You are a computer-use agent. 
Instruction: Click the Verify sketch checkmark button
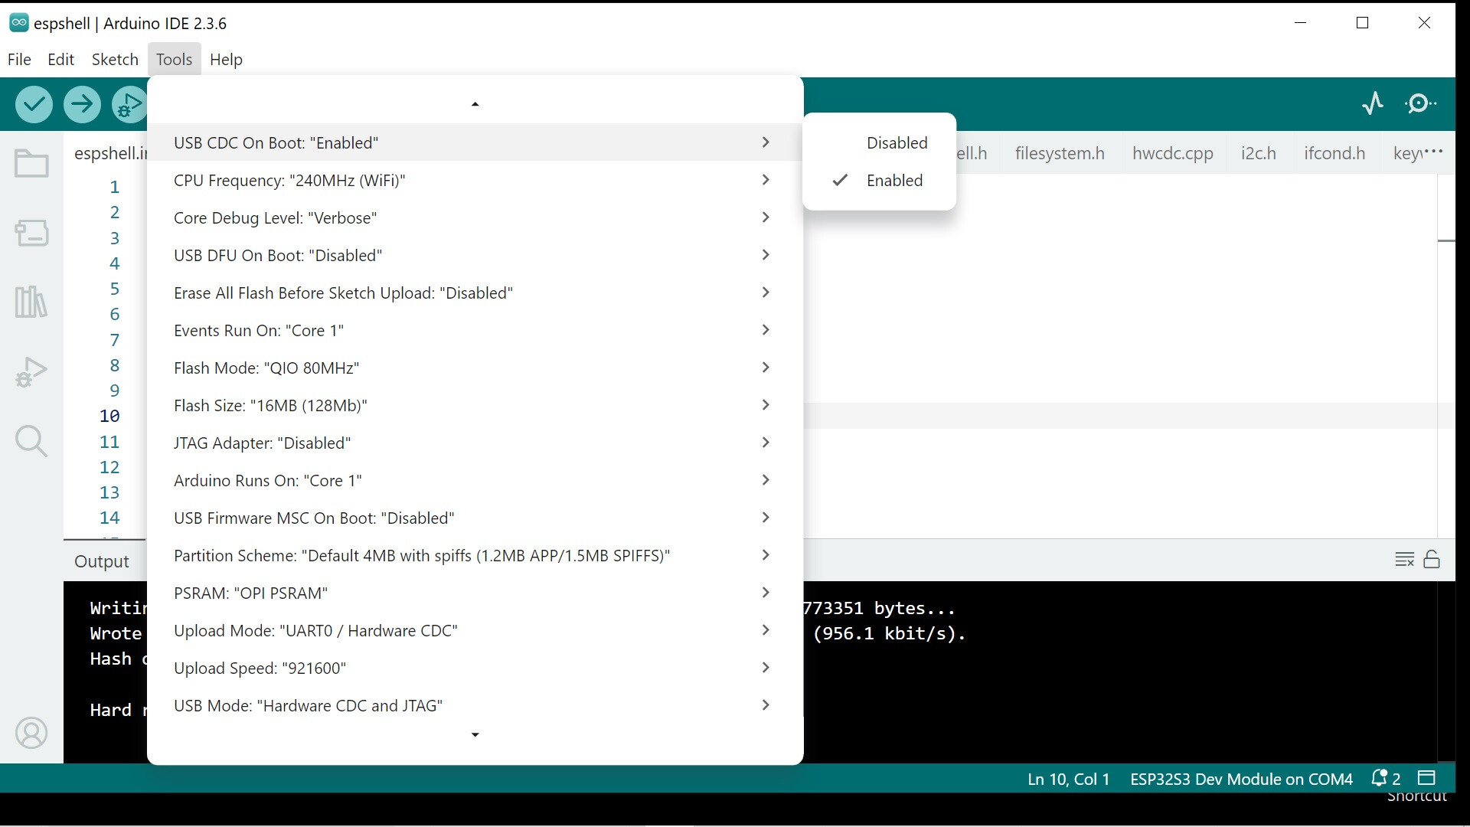34,104
